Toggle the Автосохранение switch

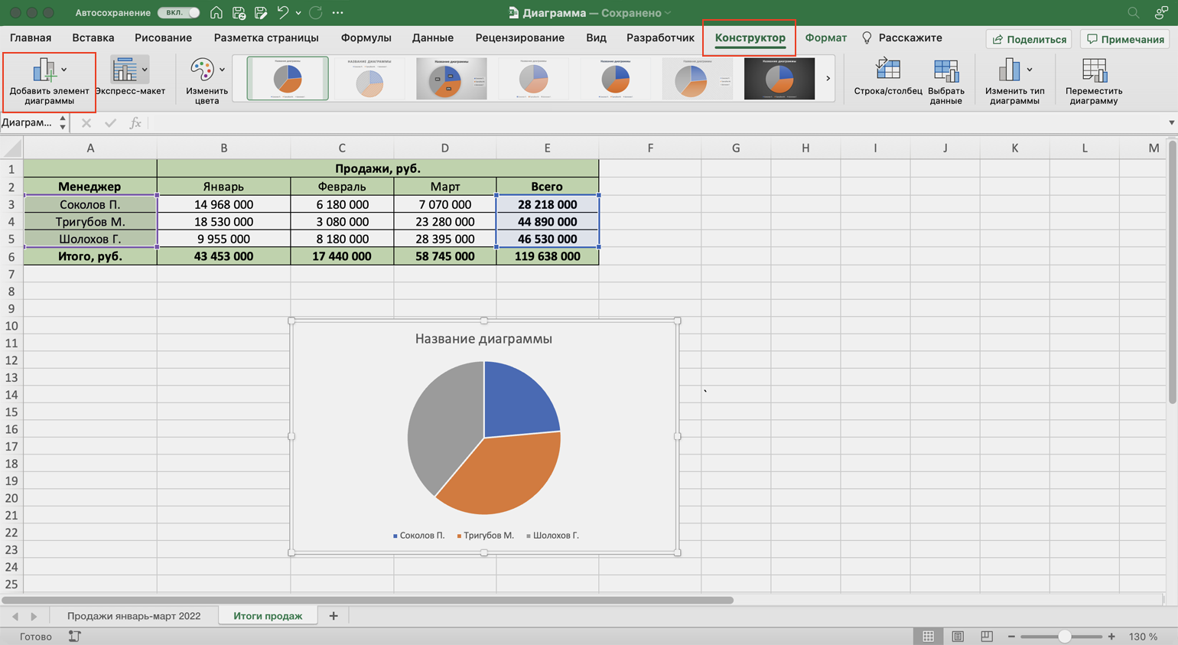(179, 13)
